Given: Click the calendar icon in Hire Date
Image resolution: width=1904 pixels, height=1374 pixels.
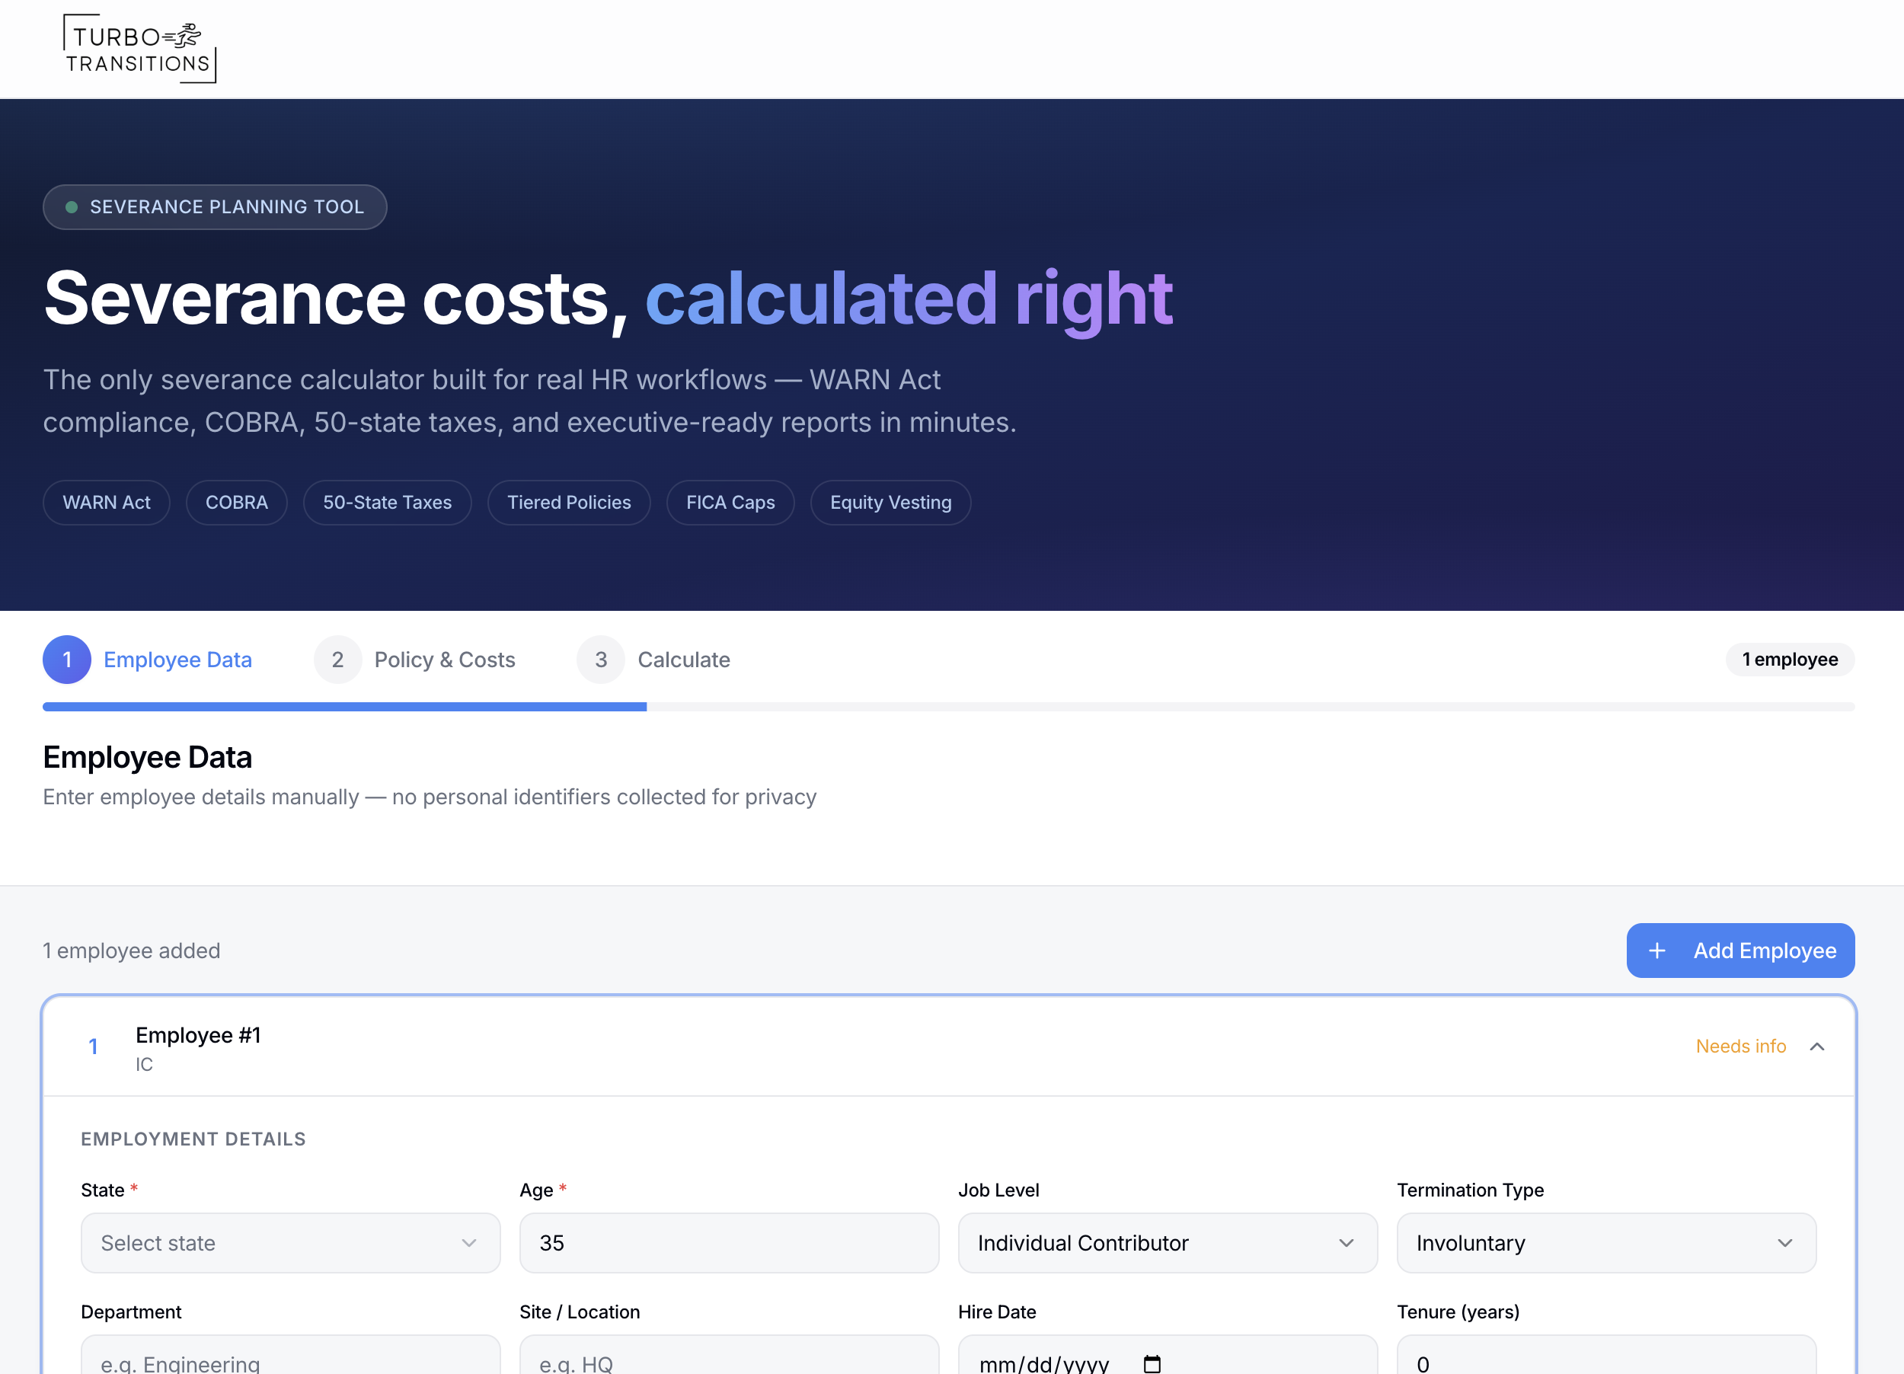Looking at the screenshot, I should point(1152,1363).
